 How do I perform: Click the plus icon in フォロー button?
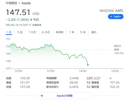coord(111,17)
